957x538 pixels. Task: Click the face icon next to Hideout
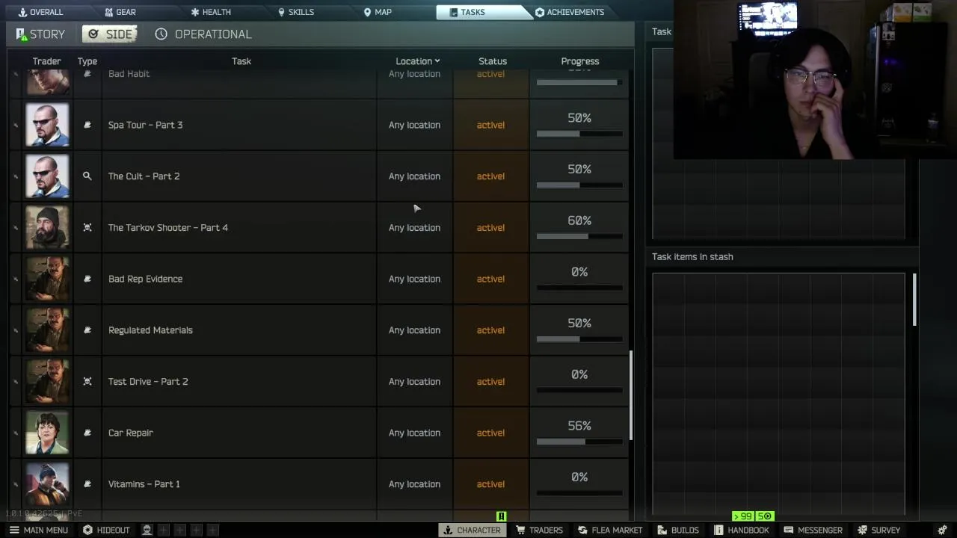click(147, 530)
